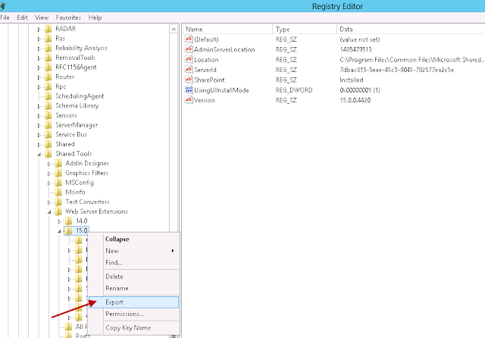Select the UsingUIInstallMode DWORD value icon

coord(189,90)
